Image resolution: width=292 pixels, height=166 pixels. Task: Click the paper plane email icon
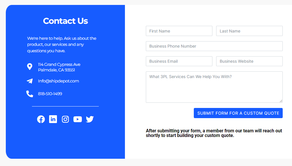[x=30, y=81]
